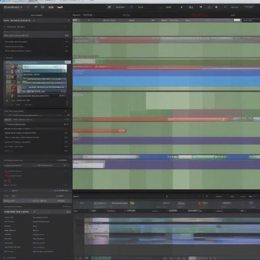Click the yellow icon in the lower toolbar
This screenshot has width=260, height=260.
[x=132, y=203]
